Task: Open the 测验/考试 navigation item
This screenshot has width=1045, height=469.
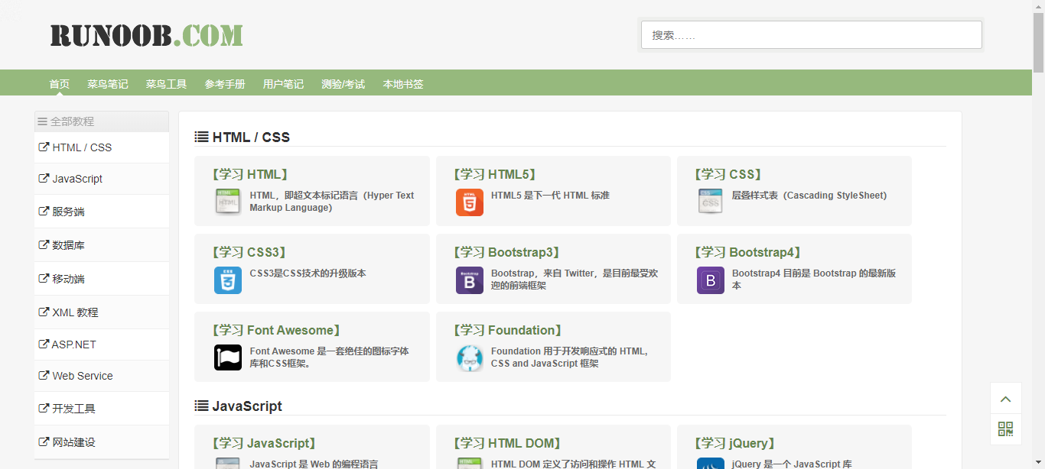Action: [343, 84]
